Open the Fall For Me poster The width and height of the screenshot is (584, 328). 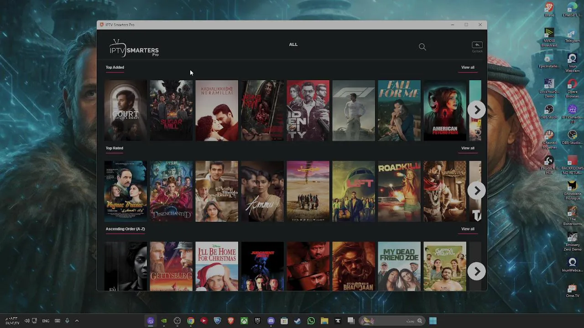pos(399,110)
